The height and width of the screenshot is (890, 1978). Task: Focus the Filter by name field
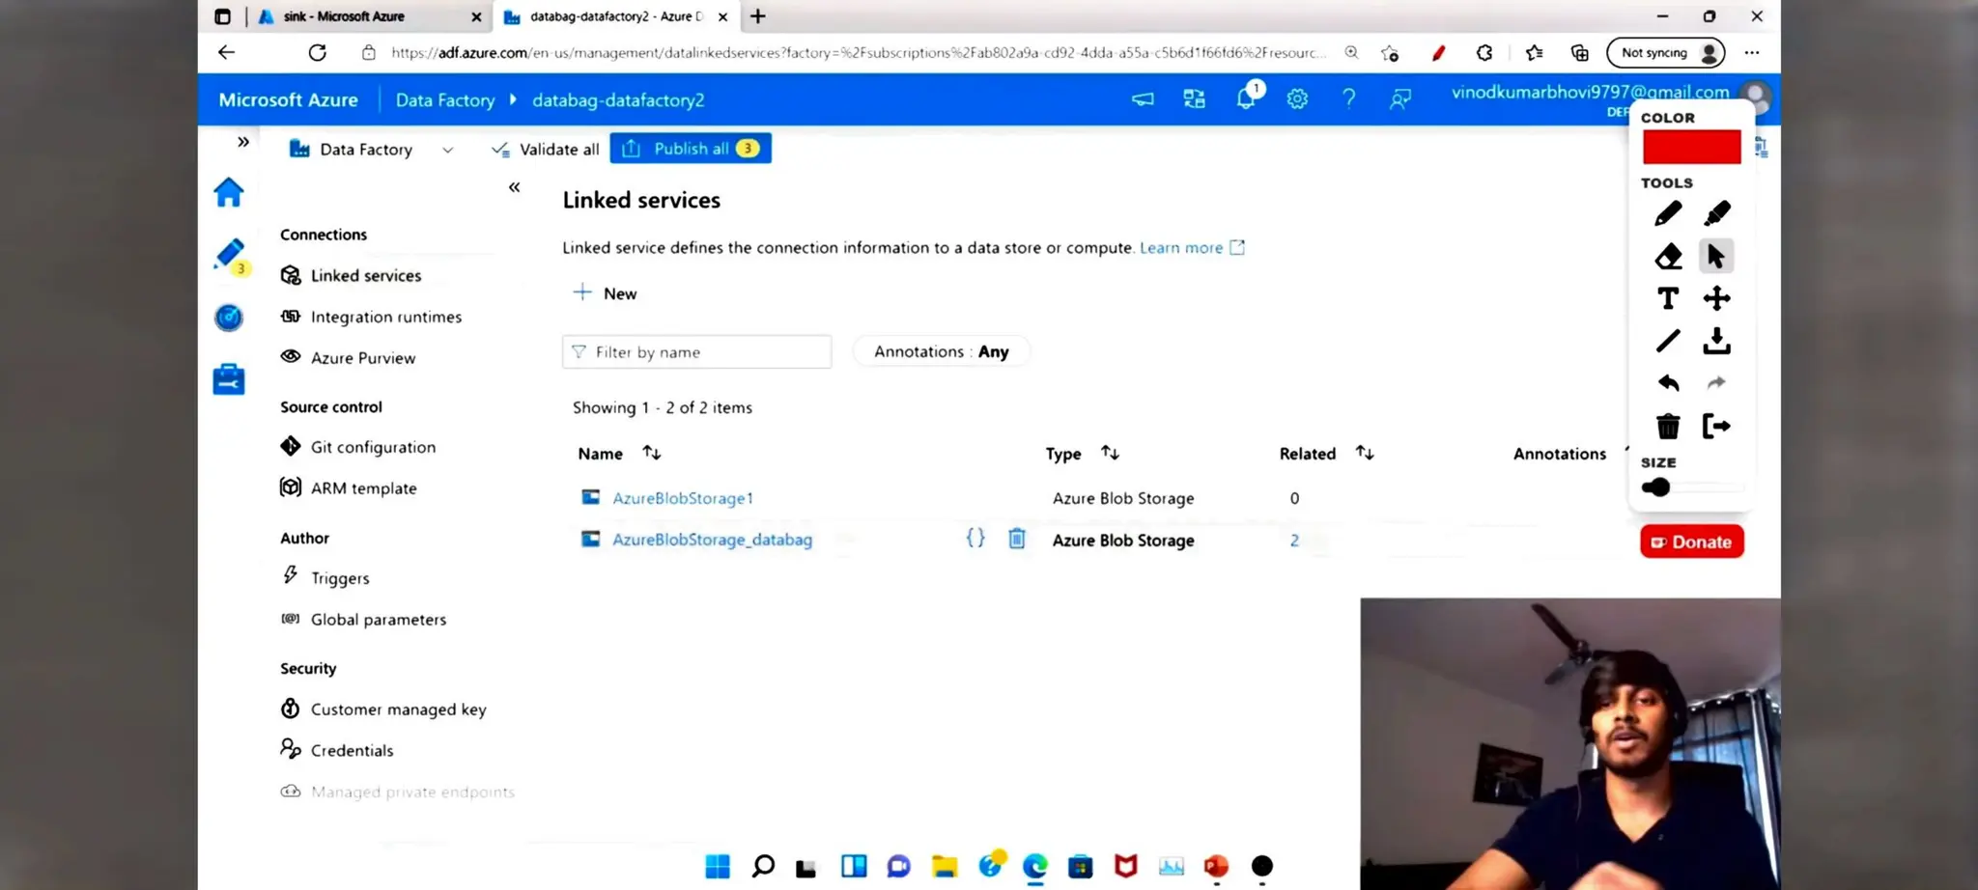pyautogui.click(x=697, y=352)
